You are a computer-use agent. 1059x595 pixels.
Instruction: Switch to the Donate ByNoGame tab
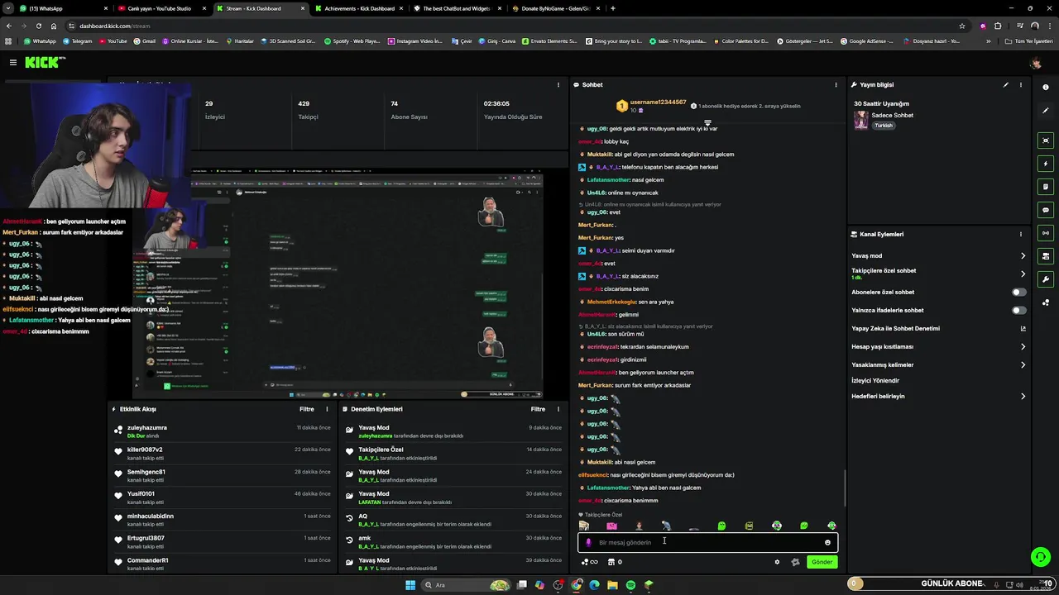tap(554, 8)
